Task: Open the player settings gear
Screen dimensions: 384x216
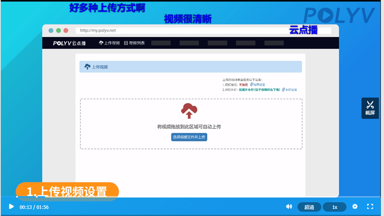Action: point(355,206)
